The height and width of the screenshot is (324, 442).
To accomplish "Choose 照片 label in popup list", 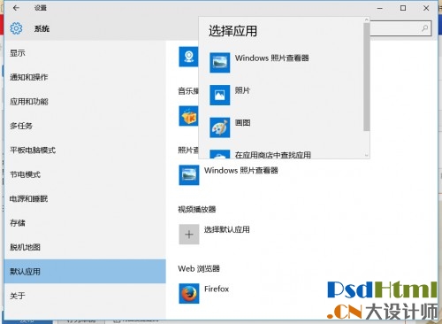I will pos(242,90).
